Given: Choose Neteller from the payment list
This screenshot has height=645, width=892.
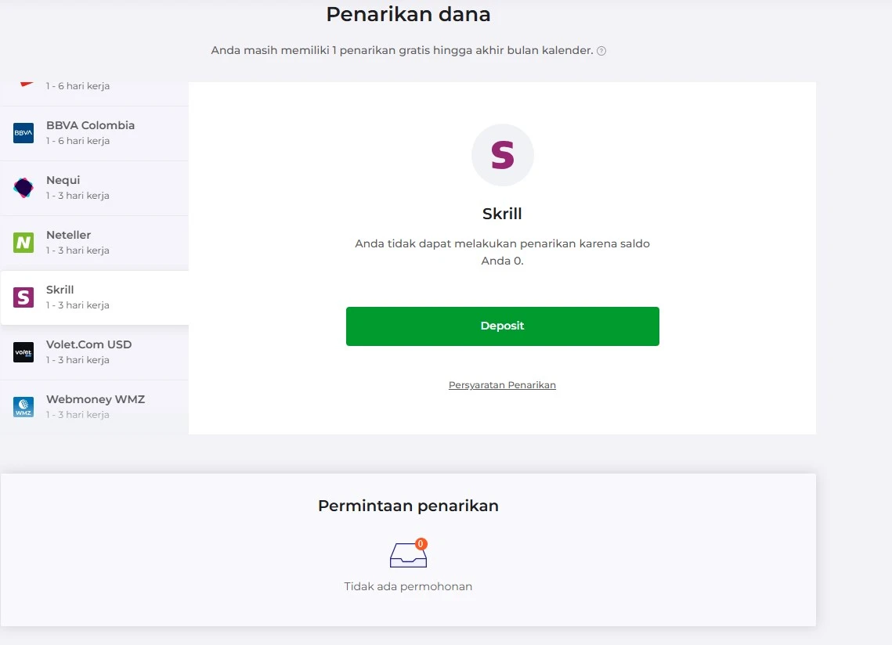Looking at the screenshot, I should click(x=95, y=243).
